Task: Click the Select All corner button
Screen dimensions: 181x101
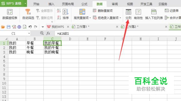Action: pyautogui.click(x=4, y=39)
